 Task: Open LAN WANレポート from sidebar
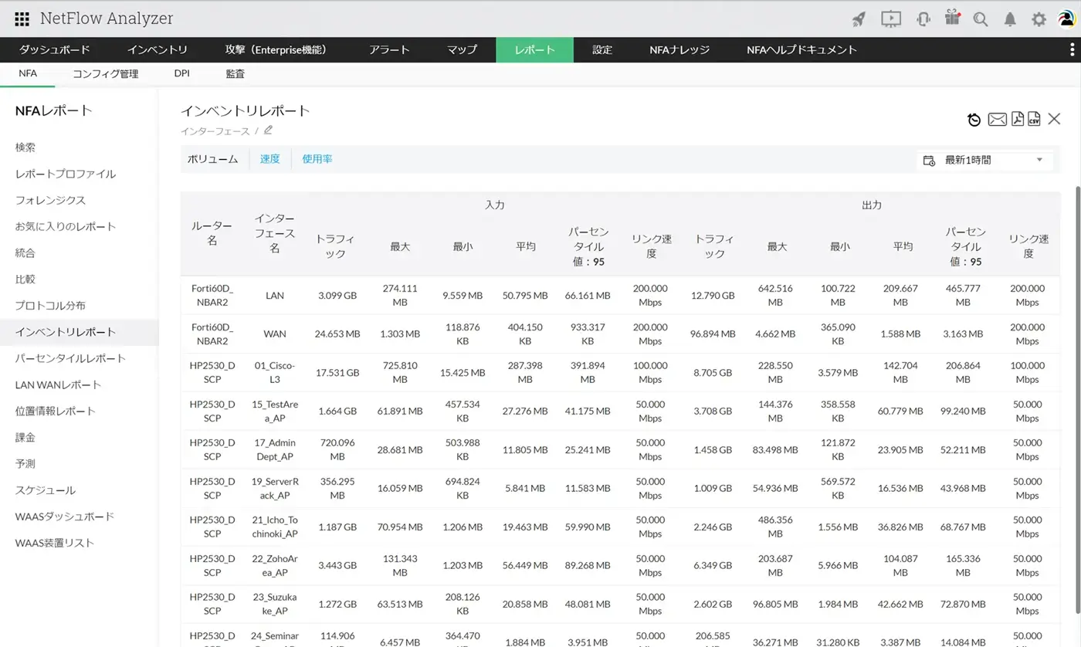(x=58, y=384)
